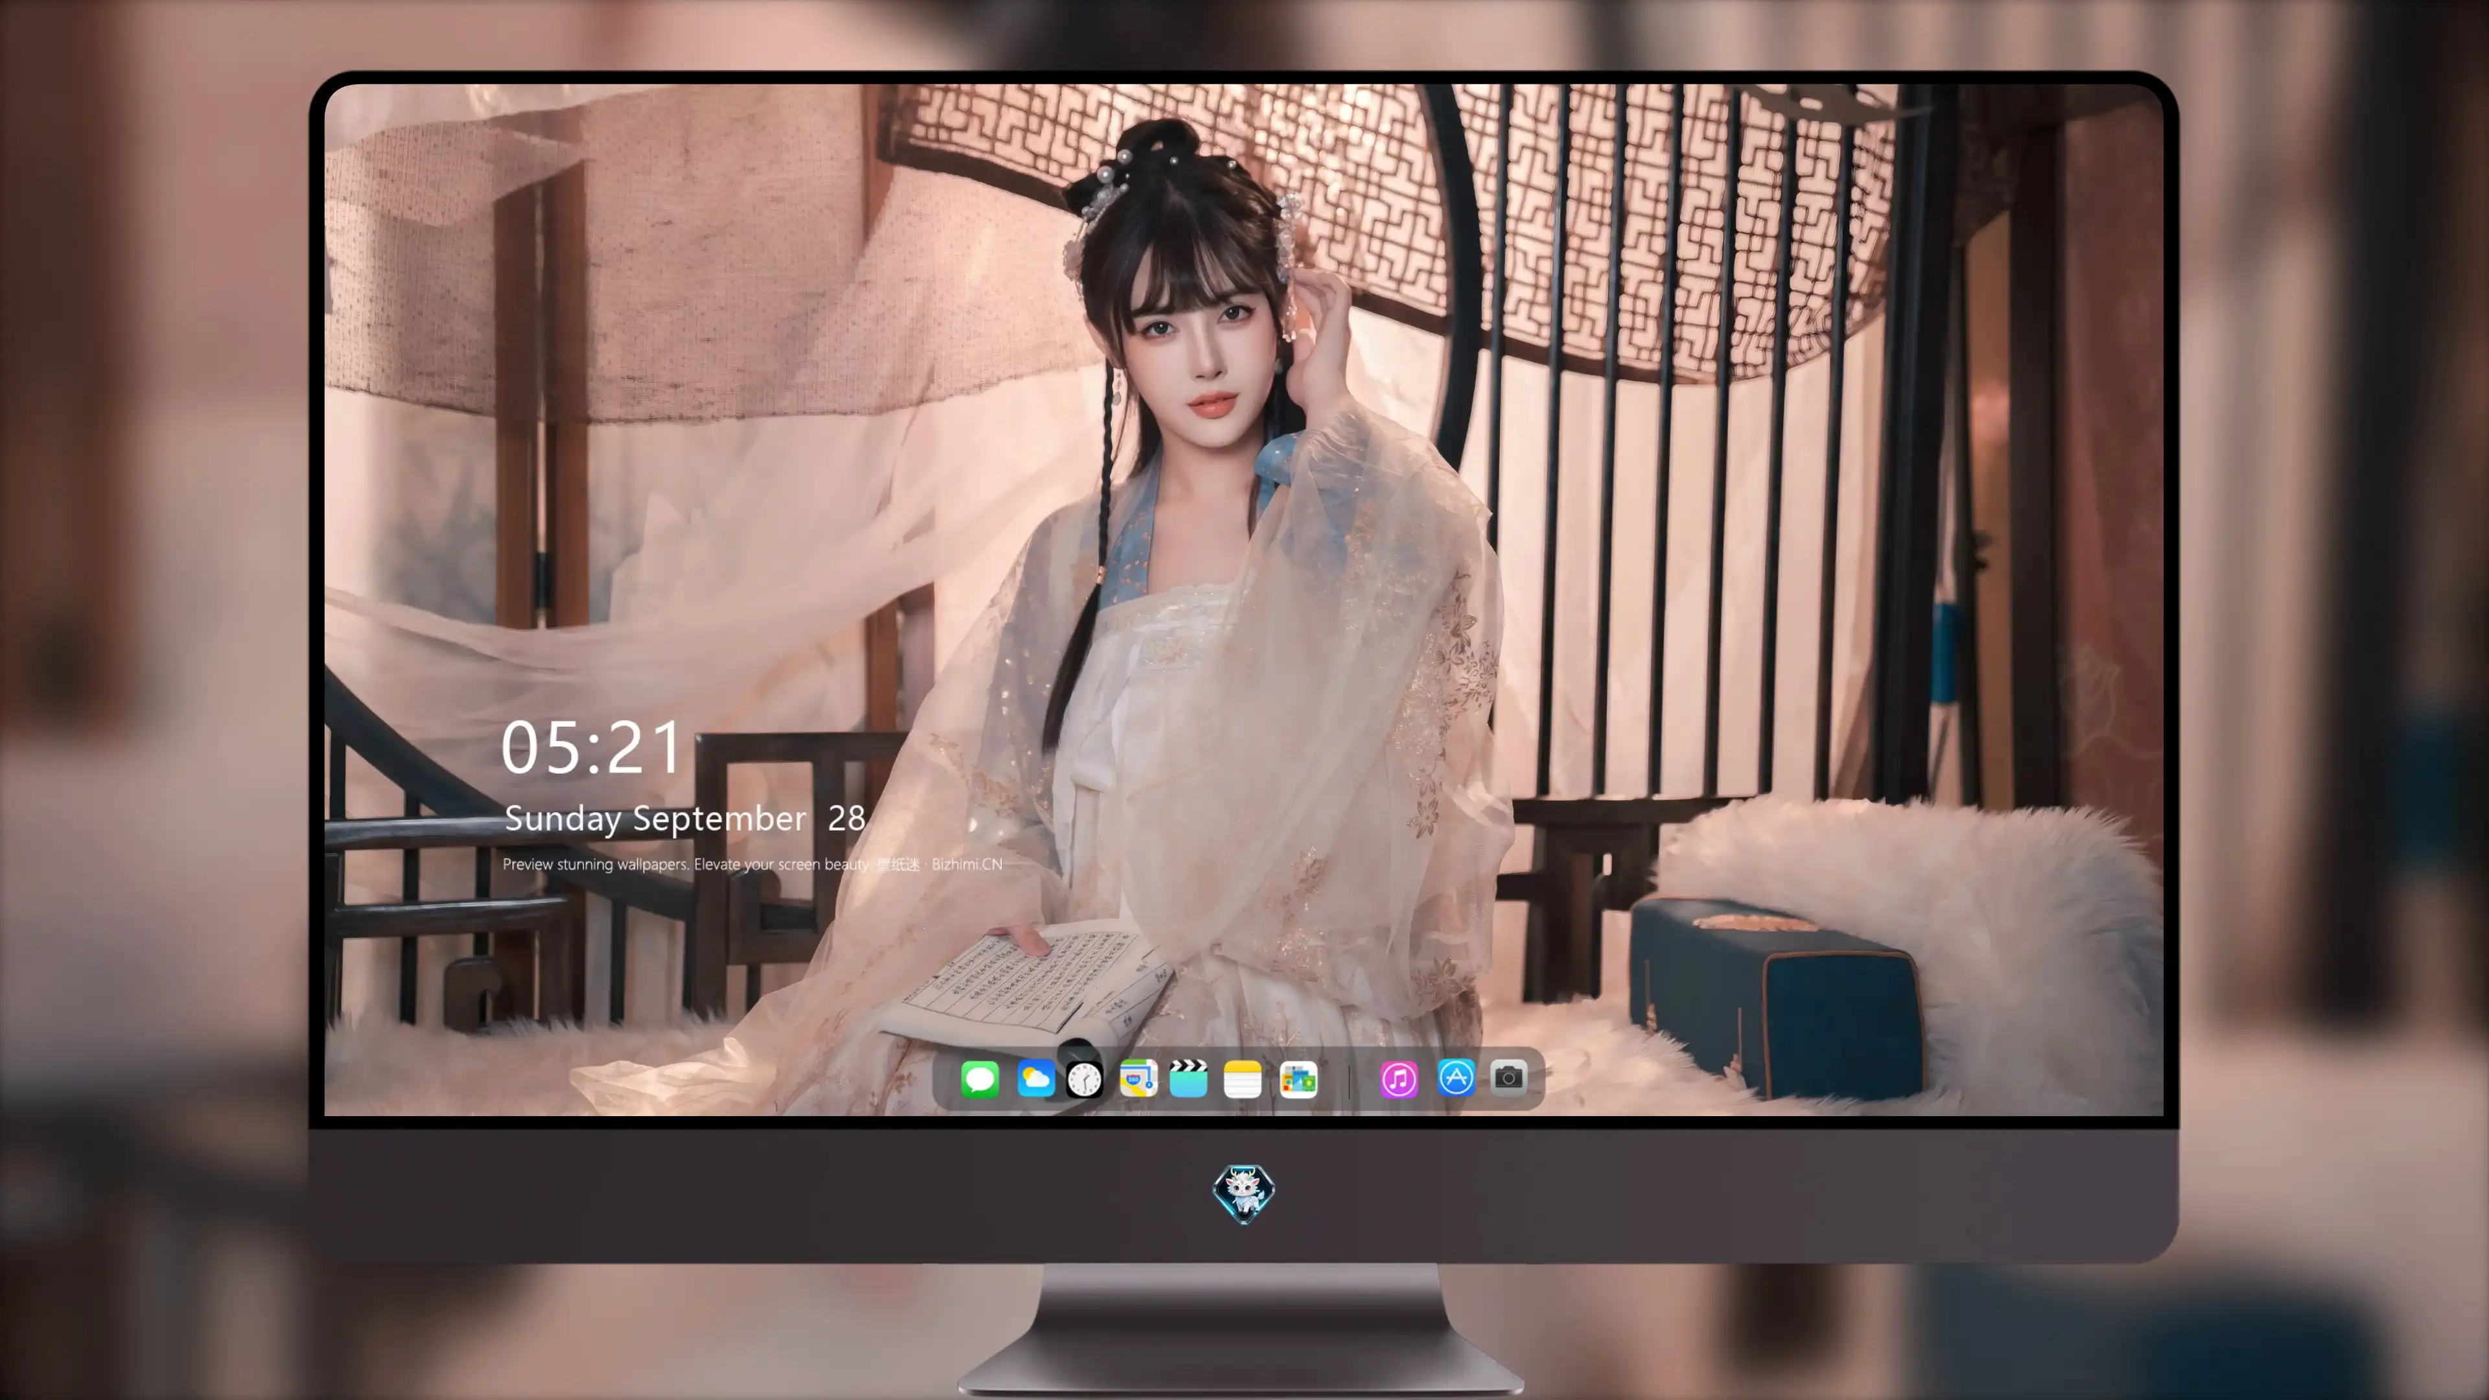Open the App Store in the dock
The width and height of the screenshot is (2489, 1400).
point(1455,1077)
